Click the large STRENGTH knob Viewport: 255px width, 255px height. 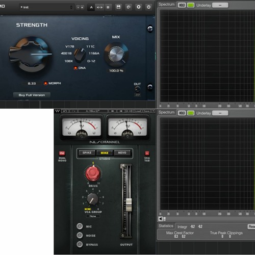(x=31, y=54)
